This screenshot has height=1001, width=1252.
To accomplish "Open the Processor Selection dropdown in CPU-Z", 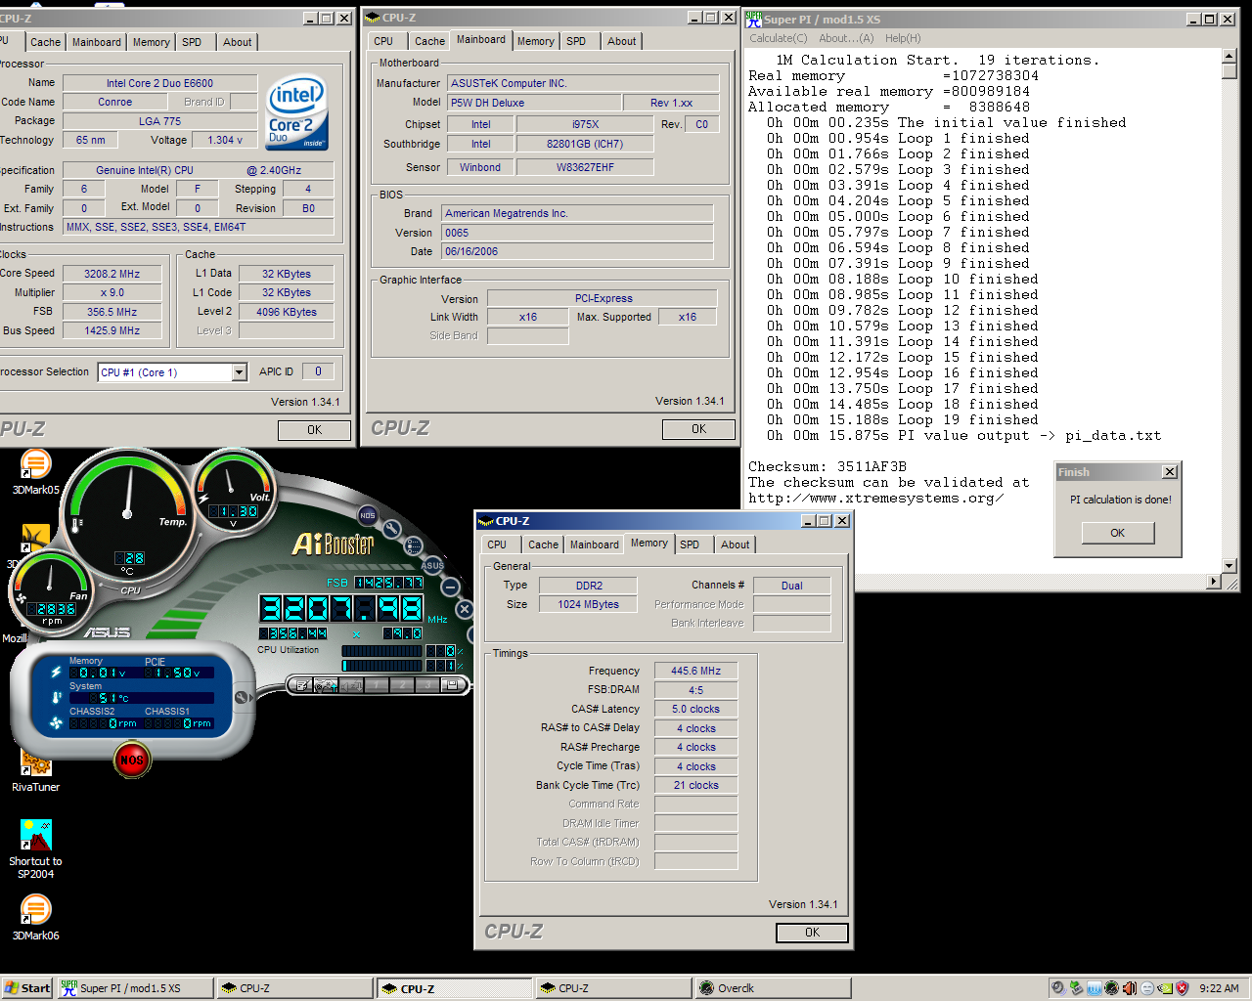I will (x=239, y=372).
